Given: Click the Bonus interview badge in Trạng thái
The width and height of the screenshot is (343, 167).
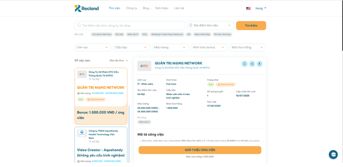Looking at the screenshot, I should coord(225,85).
